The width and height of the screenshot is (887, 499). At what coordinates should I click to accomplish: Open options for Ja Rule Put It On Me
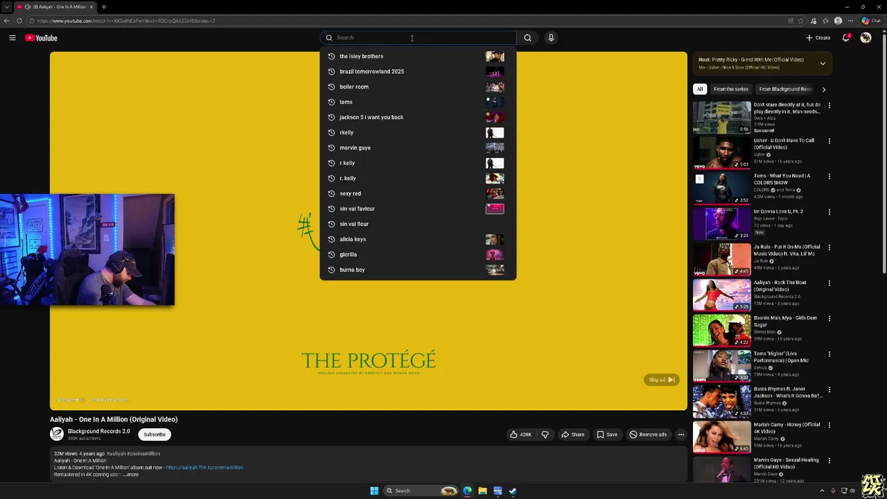[829, 247]
